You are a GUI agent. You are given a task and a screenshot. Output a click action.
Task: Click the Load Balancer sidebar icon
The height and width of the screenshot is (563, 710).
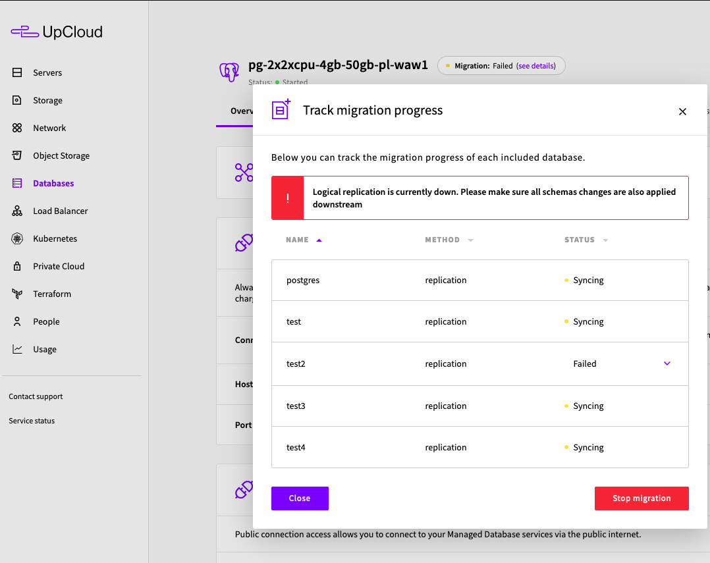[x=17, y=211]
